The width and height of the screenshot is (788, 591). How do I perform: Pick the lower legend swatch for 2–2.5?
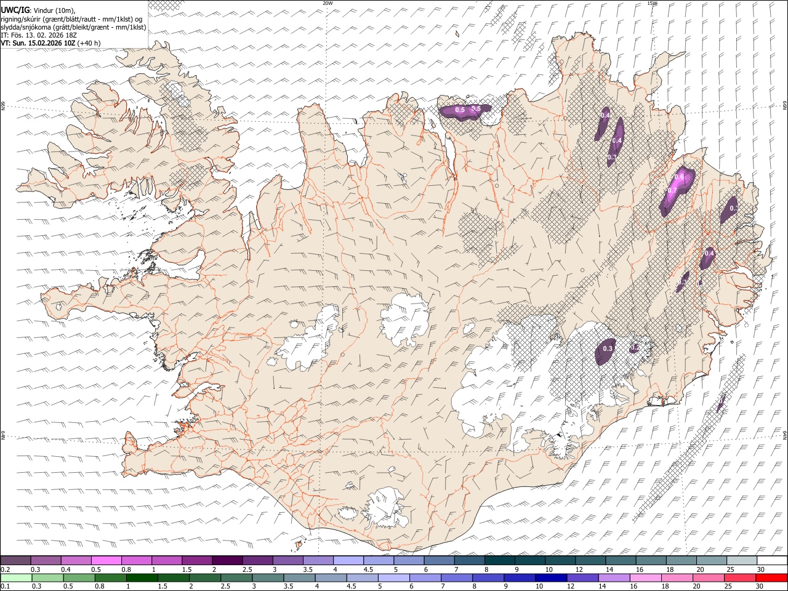click(x=204, y=578)
